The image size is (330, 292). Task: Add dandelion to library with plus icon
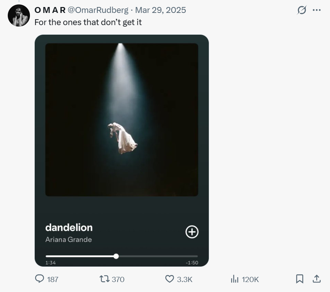pyautogui.click(x=192, y=232)
